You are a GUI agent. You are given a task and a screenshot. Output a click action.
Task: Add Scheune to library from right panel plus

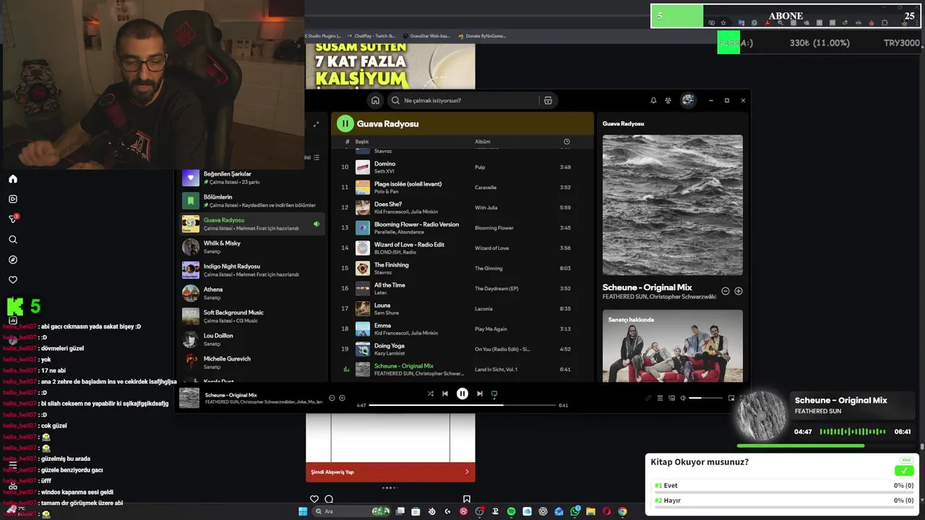739,291
